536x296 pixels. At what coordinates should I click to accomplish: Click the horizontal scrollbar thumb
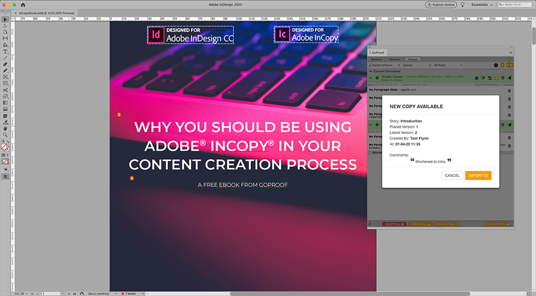coord(350,294)
